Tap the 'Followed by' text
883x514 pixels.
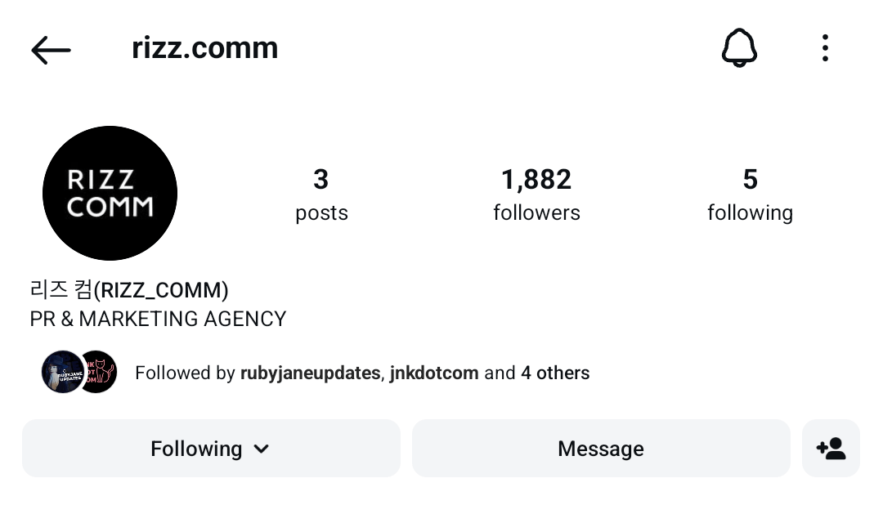(x=185, y=373)
